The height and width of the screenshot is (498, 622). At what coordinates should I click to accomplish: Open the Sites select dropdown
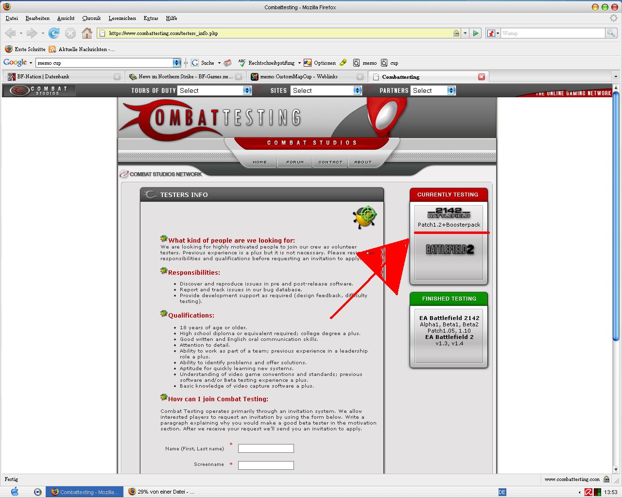[326, 90]
